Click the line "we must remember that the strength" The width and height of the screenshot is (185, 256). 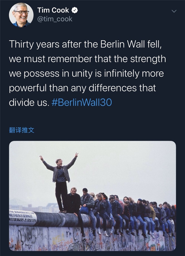pos(87,59)
